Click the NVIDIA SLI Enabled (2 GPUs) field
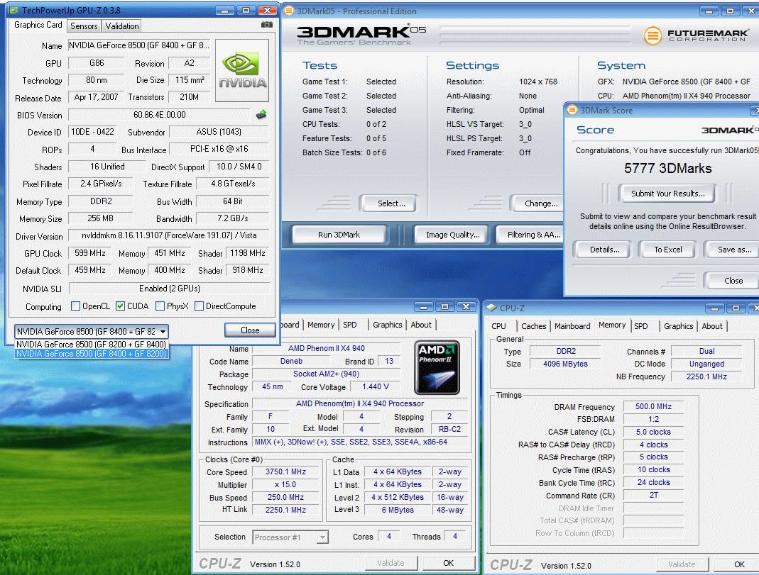Viewport: 759px width, 575px height. [x=169, y=289]
